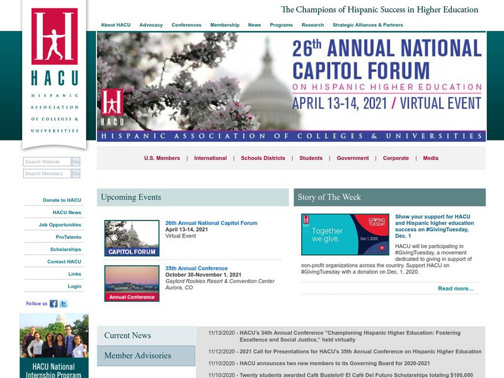Open the Advocacy menu

pyautogui.click(x=151, y=25)
